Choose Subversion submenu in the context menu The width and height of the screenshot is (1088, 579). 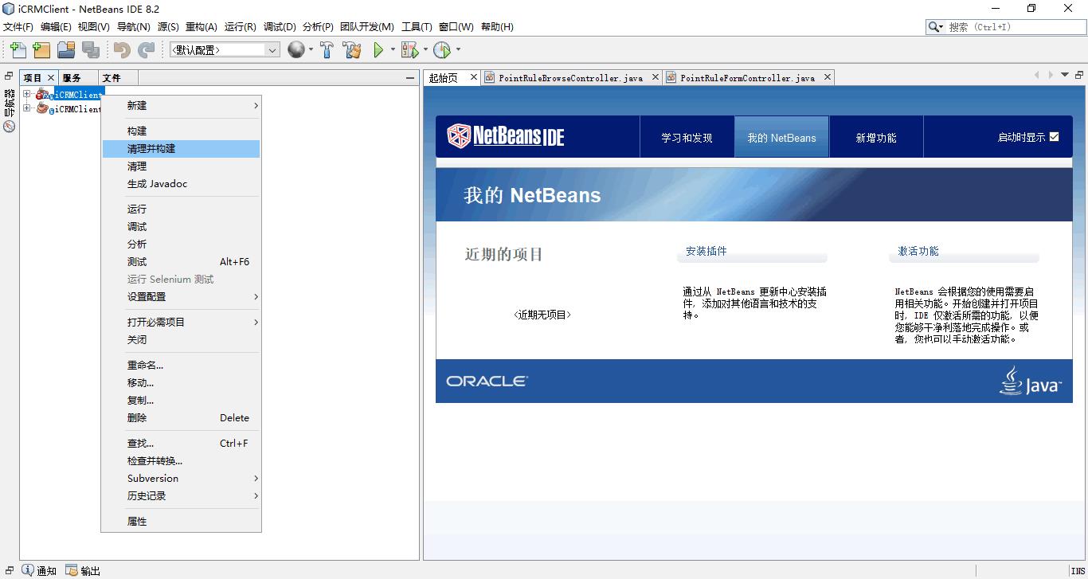(181, 479)
